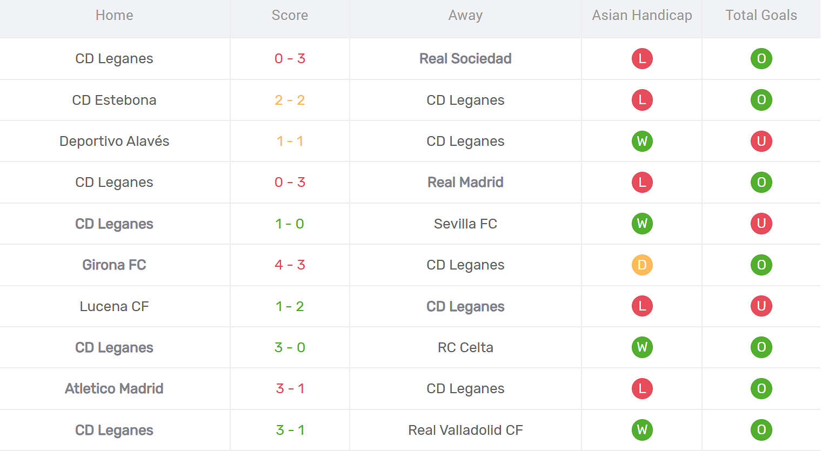Viewport: 822px width, 451px height.
Task: Click the Total Goals column header
Action: coord(761,15)
